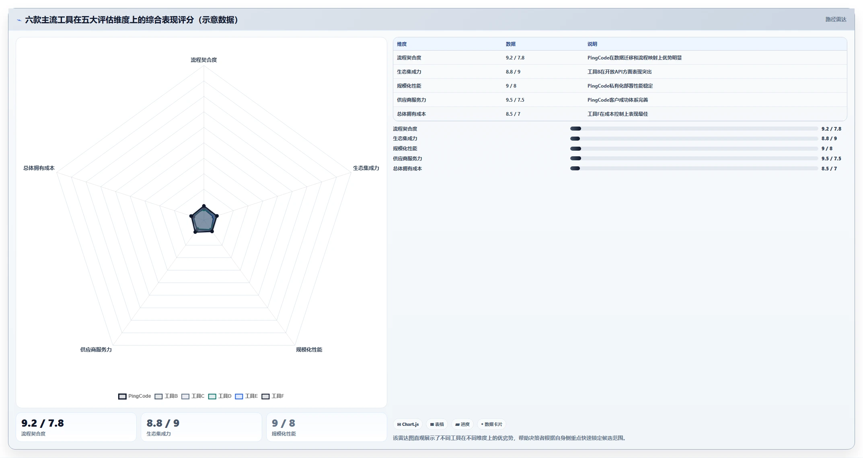Click the Chart.js chip
The height and width of the screenshot is (458, 863).
408,424
